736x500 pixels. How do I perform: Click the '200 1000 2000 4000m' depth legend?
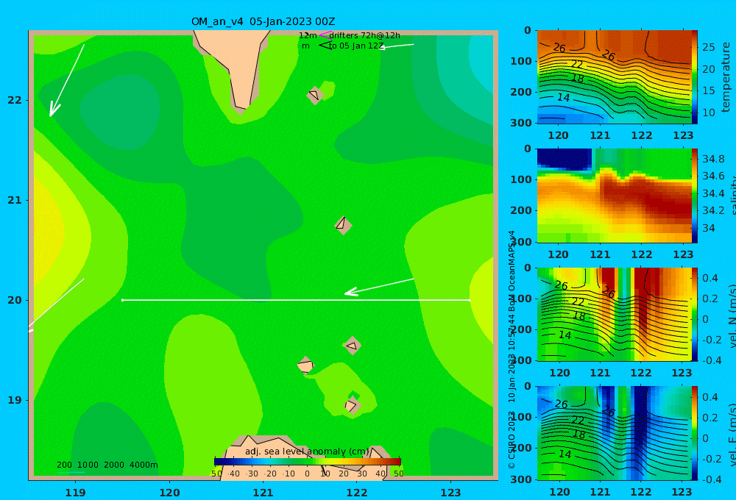[107, 465]
